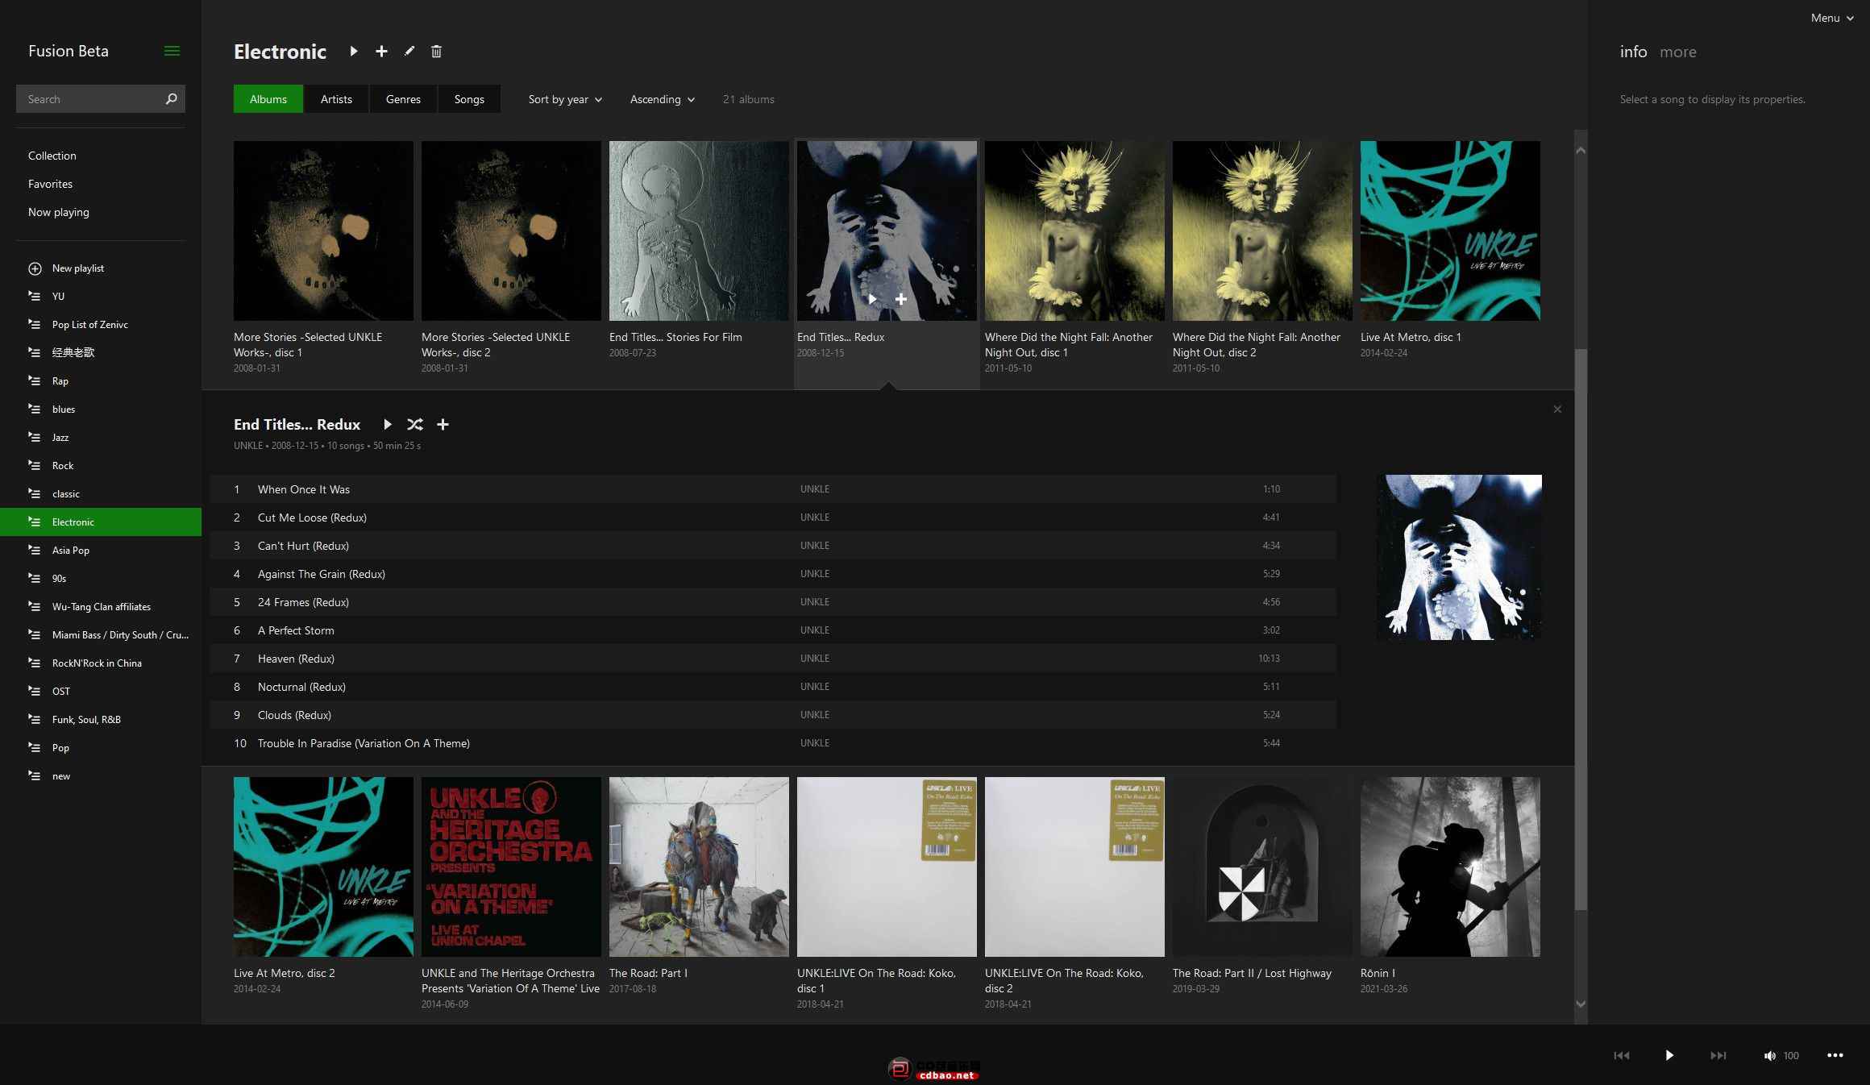The height and width of the screenshot is (1085, 1870).
Task: Skip to the next track
Action: point(1718,1056)
